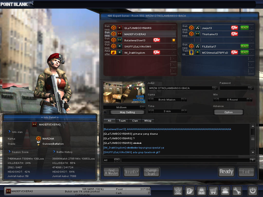Image resolution: width=263 pixels, height=197 pixels.
Task: Click GW icon next to BaladewaSlow13
Action: click(157, 40)
